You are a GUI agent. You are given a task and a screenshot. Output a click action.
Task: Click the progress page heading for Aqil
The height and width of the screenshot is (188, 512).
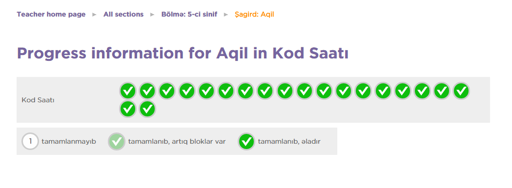[183, 54]
